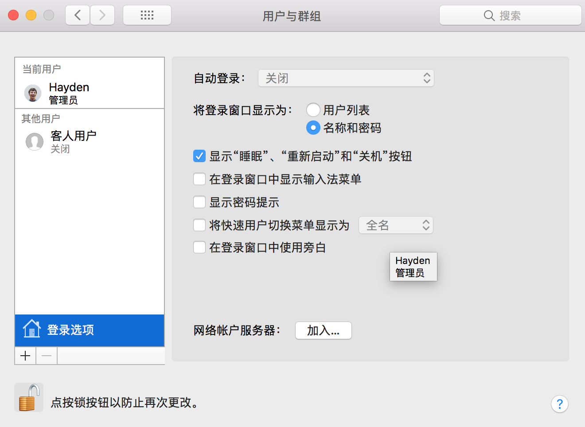Open the 自动登录 dropdown
Image resolution: width=585 pixels, height=427 pixels.
tap(346, 78)
